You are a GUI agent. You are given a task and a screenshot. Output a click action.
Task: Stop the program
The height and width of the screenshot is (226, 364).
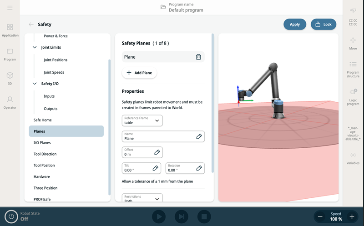[x=204, y=217]
